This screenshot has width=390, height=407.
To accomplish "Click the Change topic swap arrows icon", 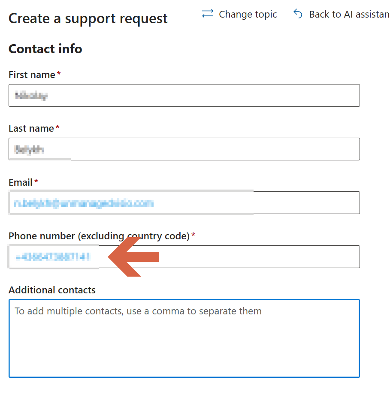I will click(208, 14).
